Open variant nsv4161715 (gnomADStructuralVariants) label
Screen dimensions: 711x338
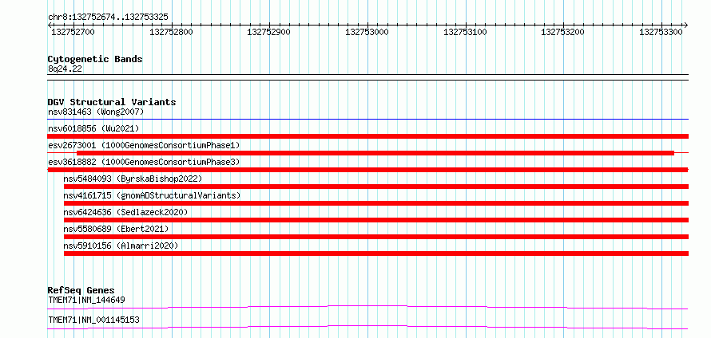click(x=152, y=195)
